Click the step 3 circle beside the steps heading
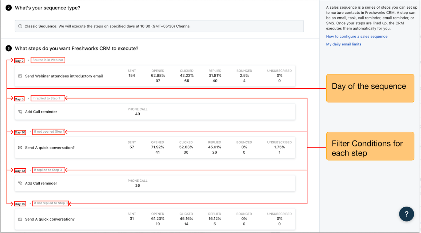This screenshot has width=421, height=233. pyautogui.click(x=8, y=48)
